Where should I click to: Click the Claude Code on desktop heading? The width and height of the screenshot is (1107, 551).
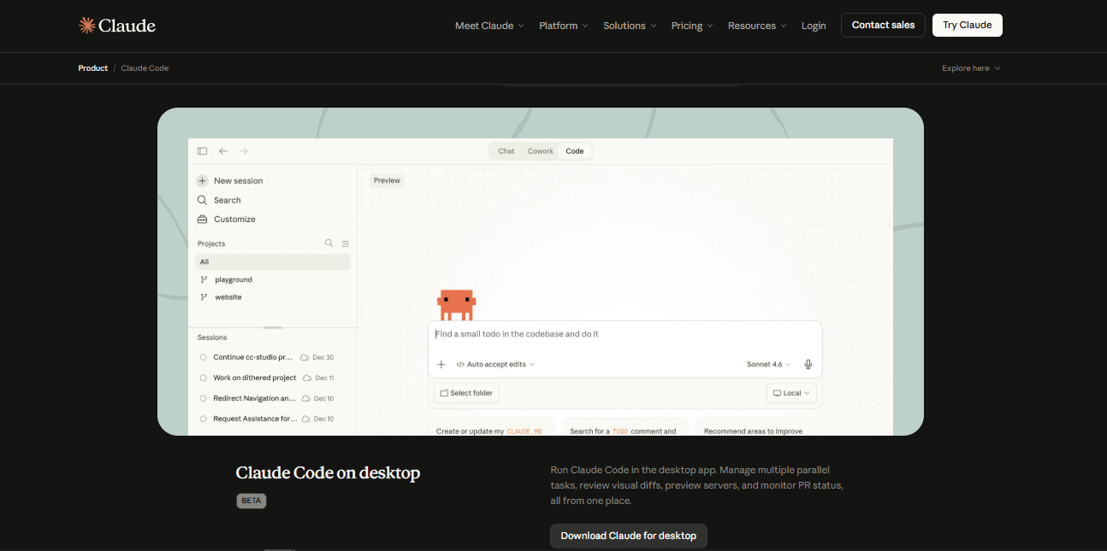pyautogui.click(x=329, y=473)
